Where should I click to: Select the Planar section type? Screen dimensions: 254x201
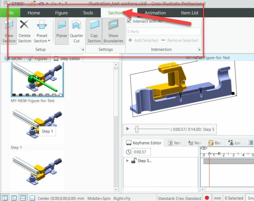pos(62,31)
